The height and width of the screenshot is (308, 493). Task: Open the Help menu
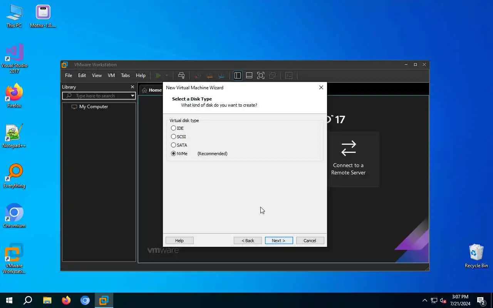[141, 75]
